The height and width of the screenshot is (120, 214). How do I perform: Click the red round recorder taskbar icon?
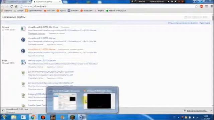[43, 117]
